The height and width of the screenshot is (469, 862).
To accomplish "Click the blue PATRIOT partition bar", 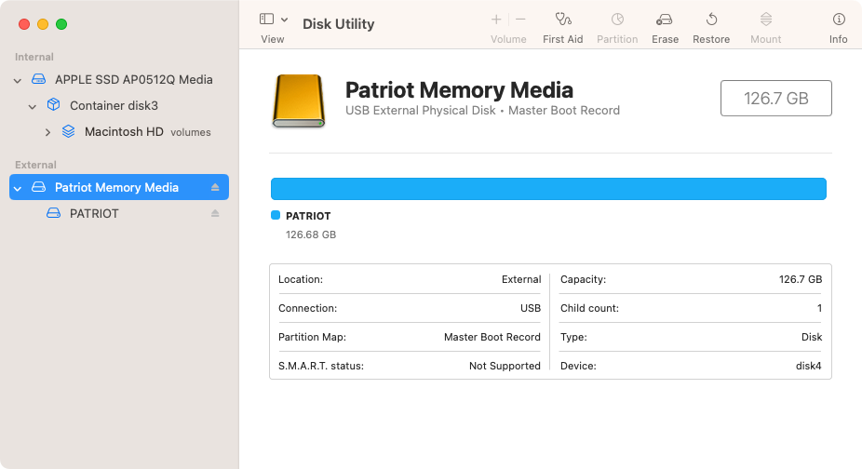I will (x=548, y=189).
